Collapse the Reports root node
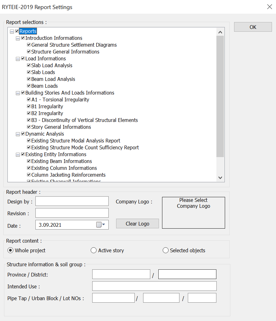This screenshot has height=321, width=276. point(12,31)
